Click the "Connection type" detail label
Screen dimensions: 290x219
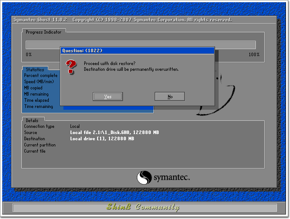[x=39, y=127]
